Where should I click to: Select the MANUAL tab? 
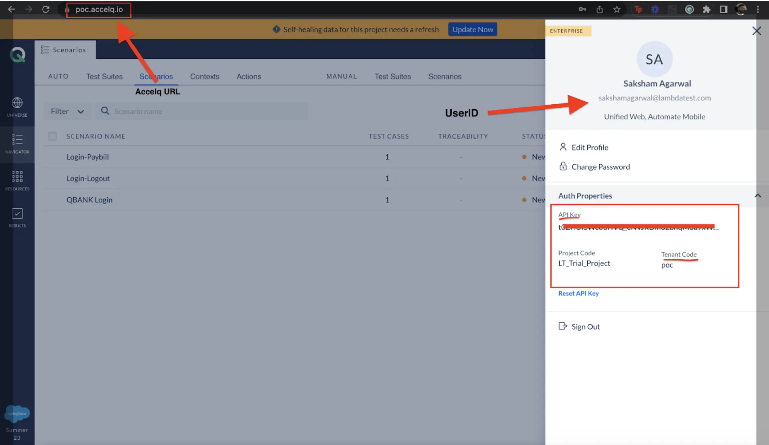pos(341,76)
